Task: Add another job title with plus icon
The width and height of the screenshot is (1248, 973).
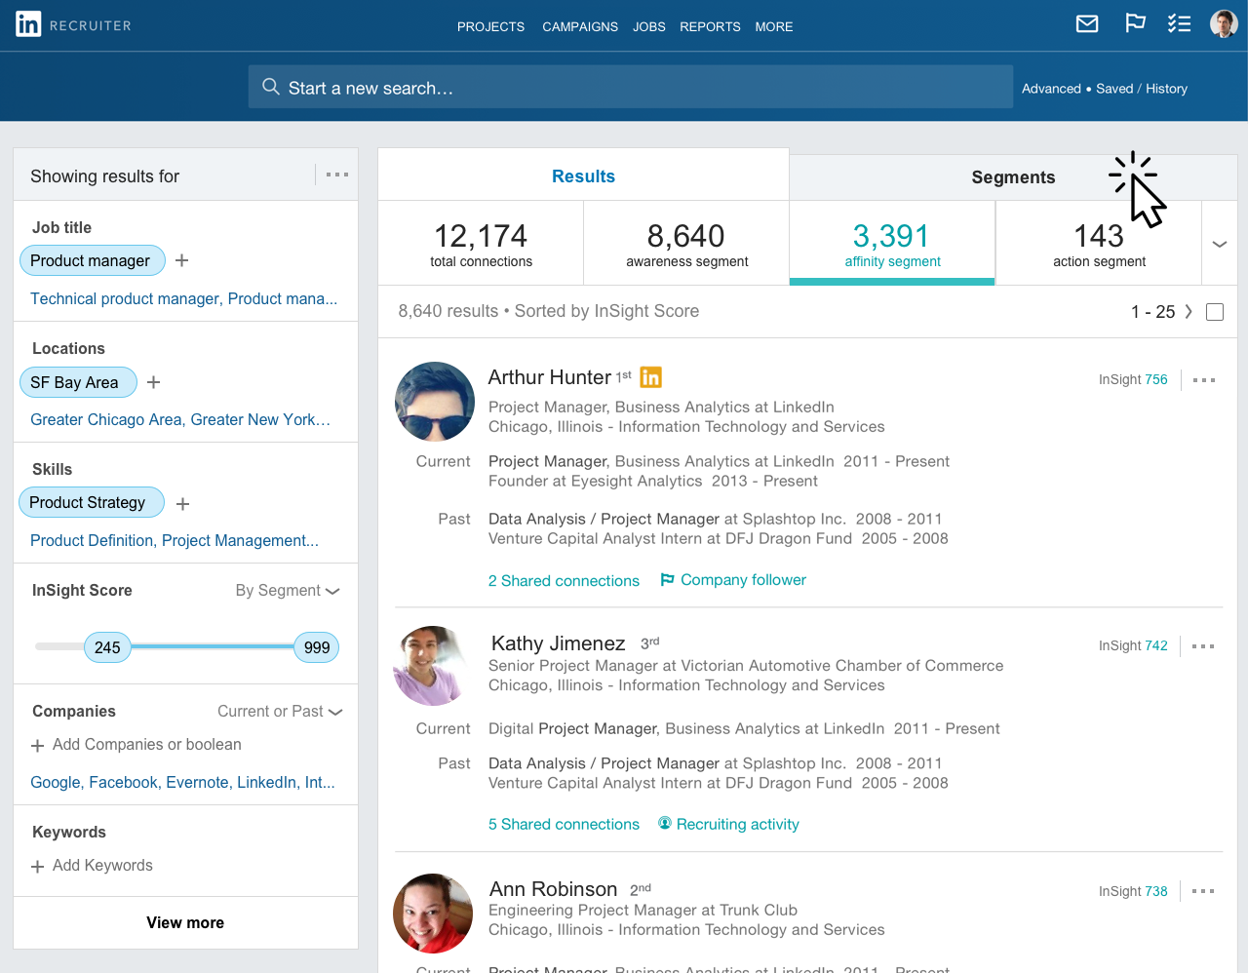Action: (x=181, y=260)
